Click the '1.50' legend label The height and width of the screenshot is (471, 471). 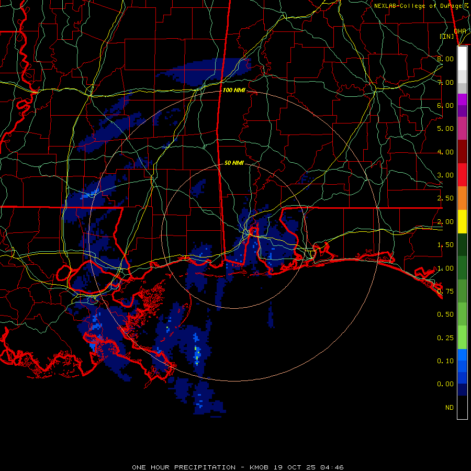pos(445,245)
